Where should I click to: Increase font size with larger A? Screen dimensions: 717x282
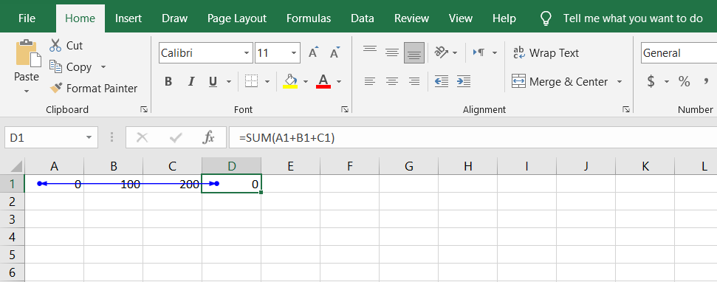point(313,52)
